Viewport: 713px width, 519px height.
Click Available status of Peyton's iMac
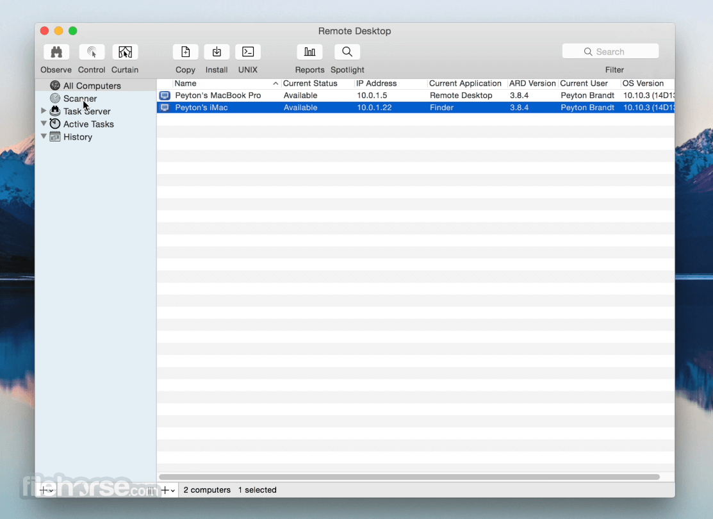point(300,108)
